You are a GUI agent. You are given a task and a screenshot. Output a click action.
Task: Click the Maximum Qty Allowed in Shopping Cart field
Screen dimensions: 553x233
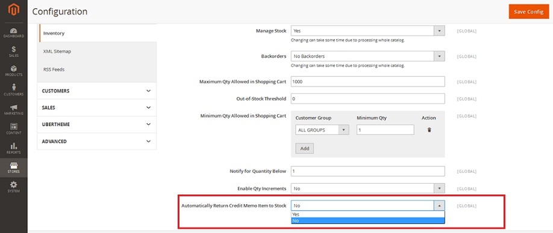(x=368, y=82)
